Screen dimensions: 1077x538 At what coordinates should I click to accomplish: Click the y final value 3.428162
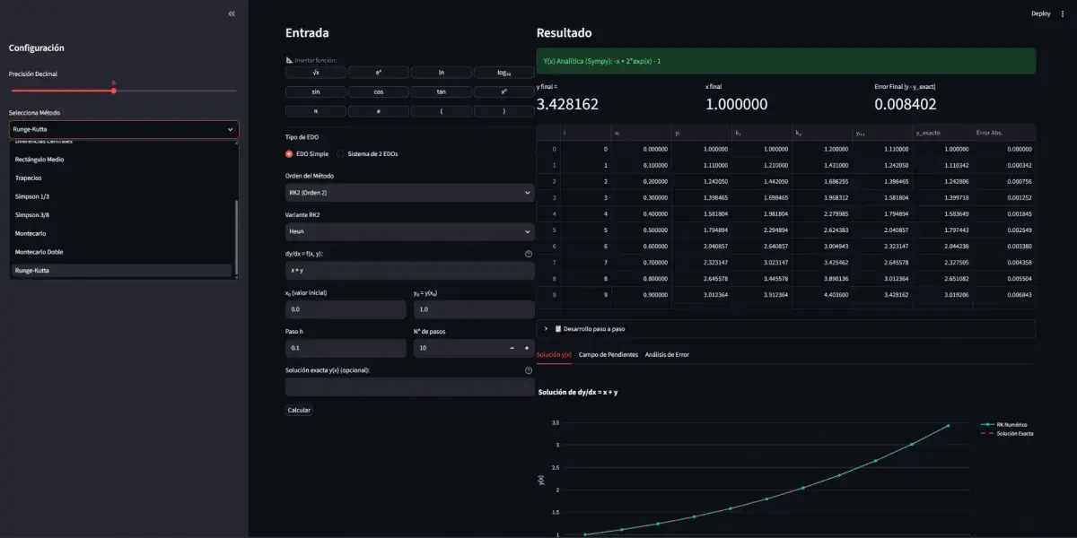click(x=567, y=104)
